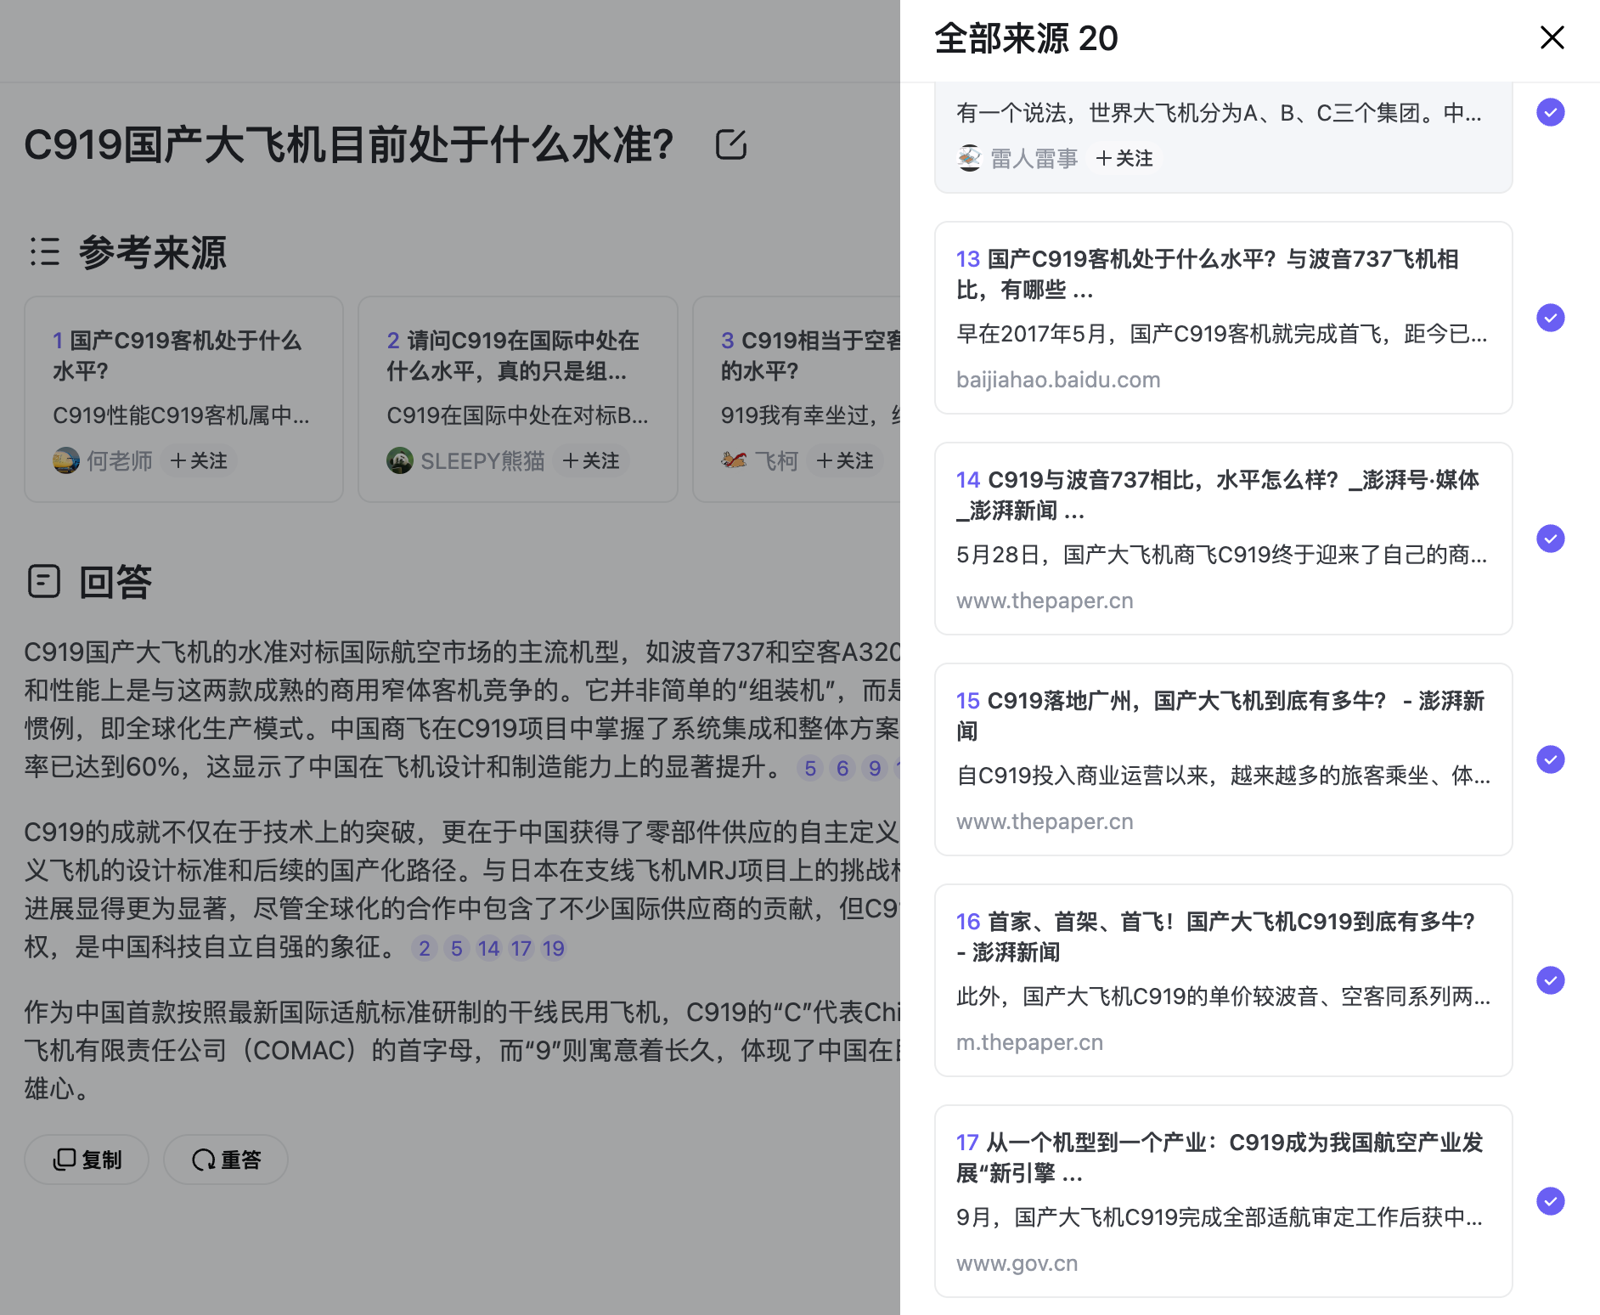Follow 何老师 with +关注

click(x=199, y=460)
